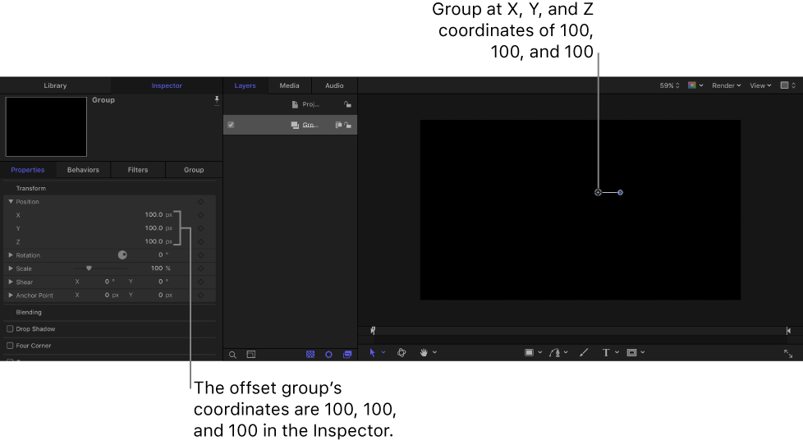Pin the Inspector with pin icon

tap(217, 100)
